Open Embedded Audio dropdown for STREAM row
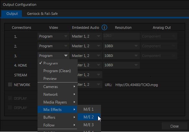The image size is (189, 132). pos(90,75)
